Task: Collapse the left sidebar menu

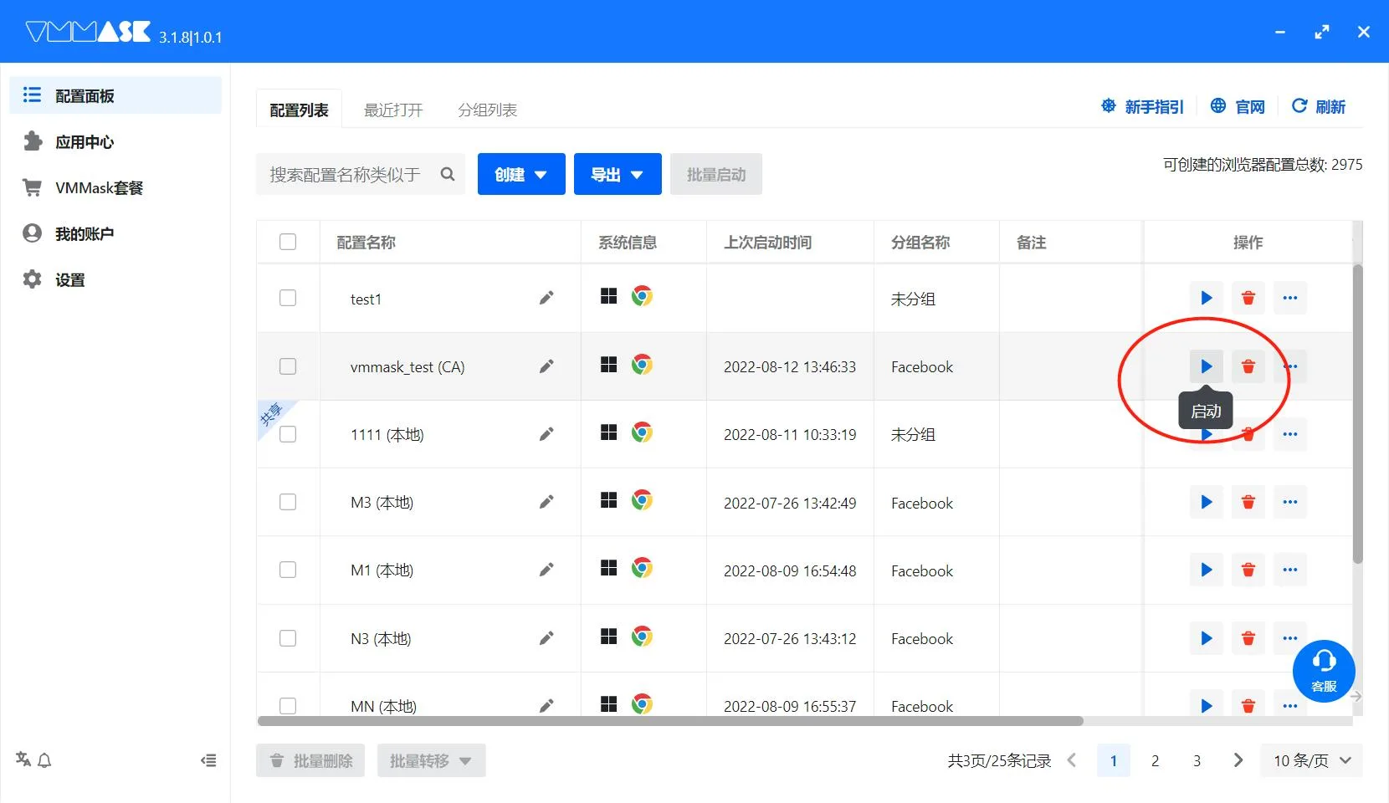Action: click(208, 760)
